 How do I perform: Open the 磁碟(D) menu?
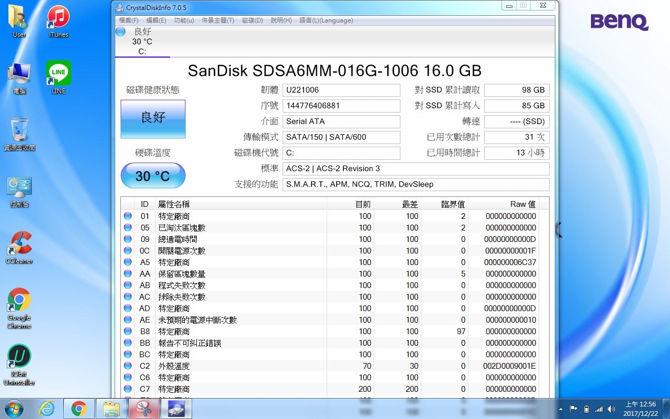pos(252,20)
